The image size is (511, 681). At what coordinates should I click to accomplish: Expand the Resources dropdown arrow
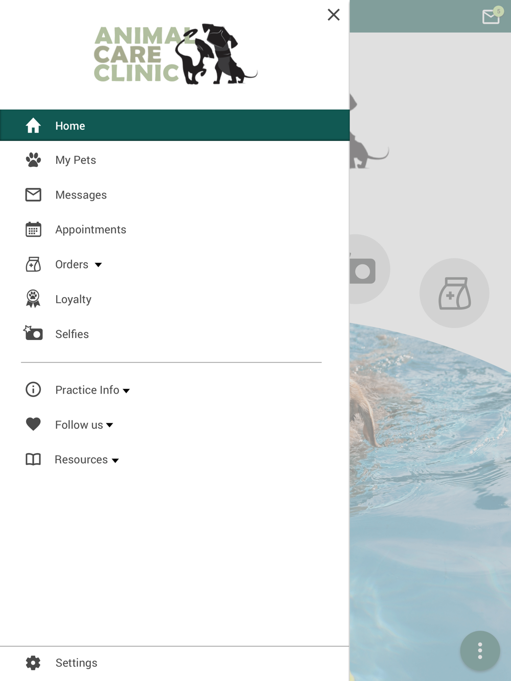pos(115,460)
